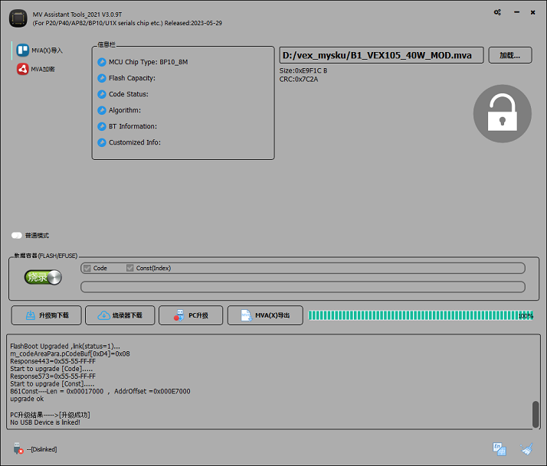Click the PC升级 button
The height and width of the screenshot is (466, 547).
point(190,315)
